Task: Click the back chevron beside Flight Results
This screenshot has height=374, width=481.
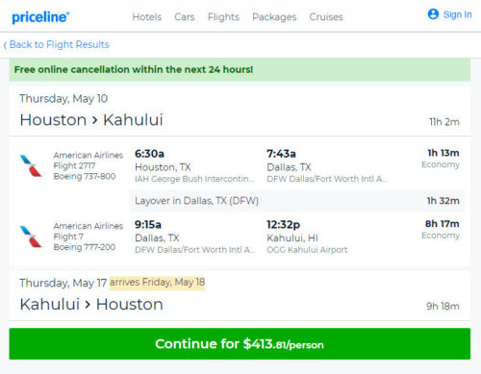Action: tap(5, 45)
